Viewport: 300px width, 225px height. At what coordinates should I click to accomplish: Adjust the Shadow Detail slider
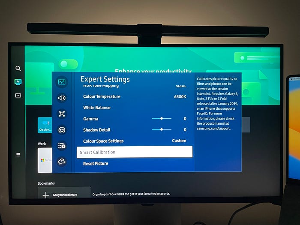(162, 129)
